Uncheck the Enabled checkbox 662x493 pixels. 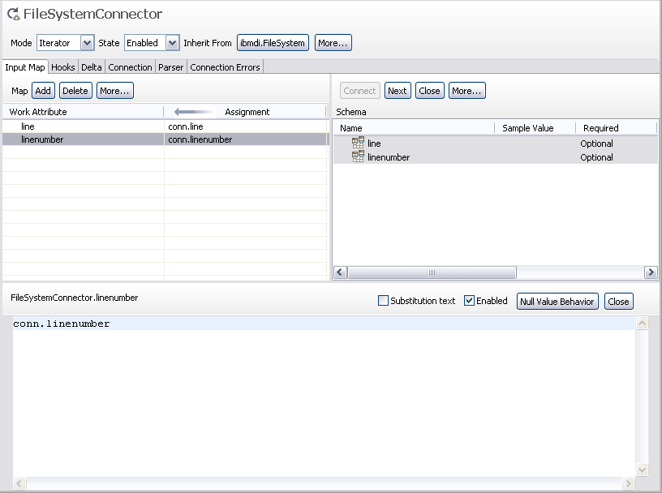pyautogui.click(x=469, y=301)
